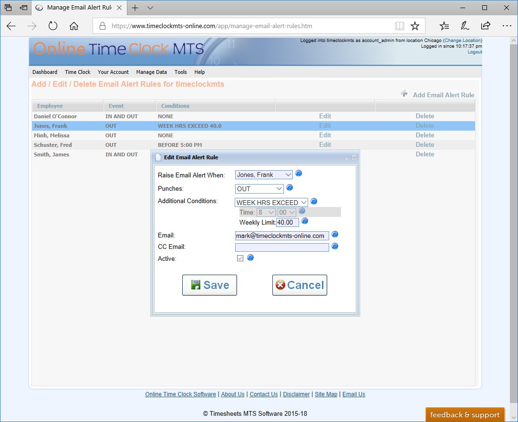Go to browser Home page
This screenshot has height=422, width=518.
coord(74,26)
